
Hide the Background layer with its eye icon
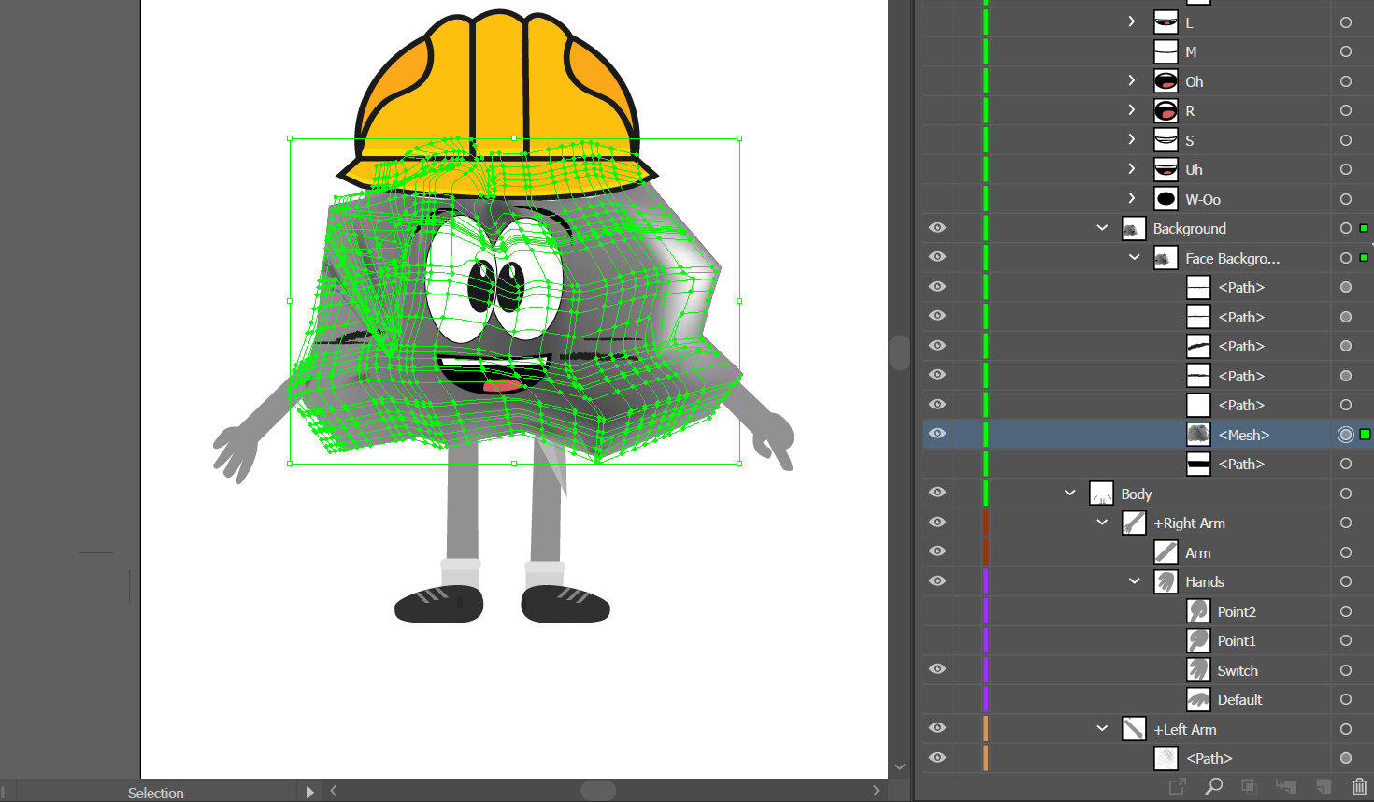click(x=937, y=228)
